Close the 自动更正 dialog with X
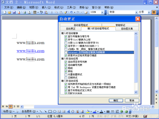The image size is (159, 119). (138, 19)
